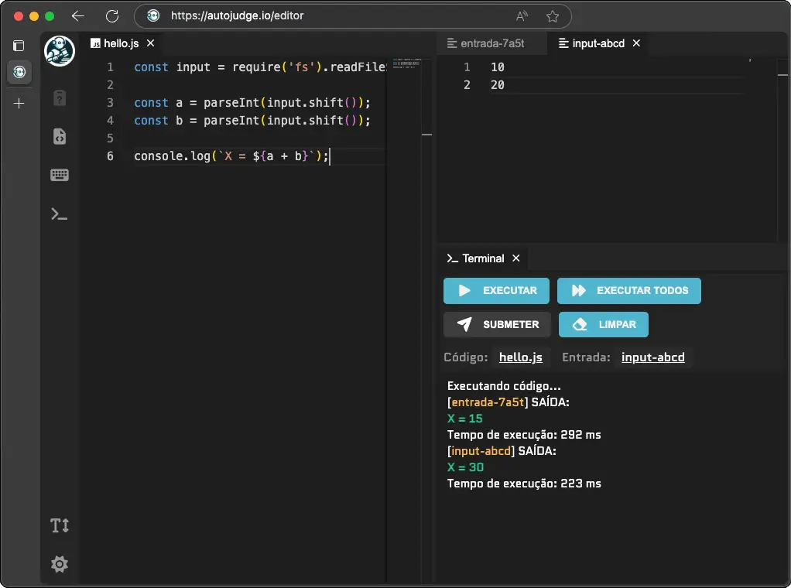Close the hello.js tab
Screen dimensions: 791x588
150,43
